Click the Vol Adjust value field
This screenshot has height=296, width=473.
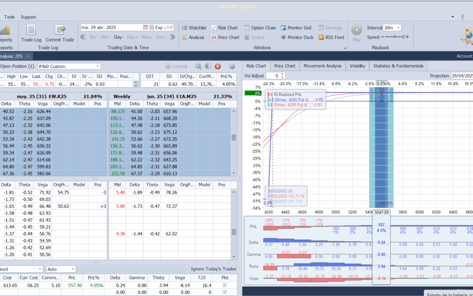point(273,76)
